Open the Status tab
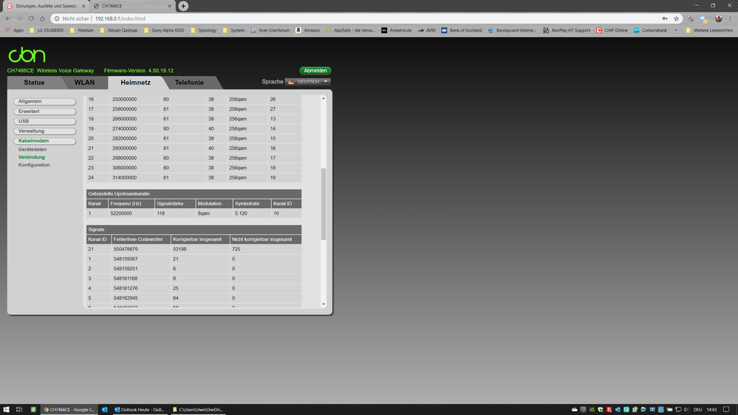738x415 pixels. (34, 83)
